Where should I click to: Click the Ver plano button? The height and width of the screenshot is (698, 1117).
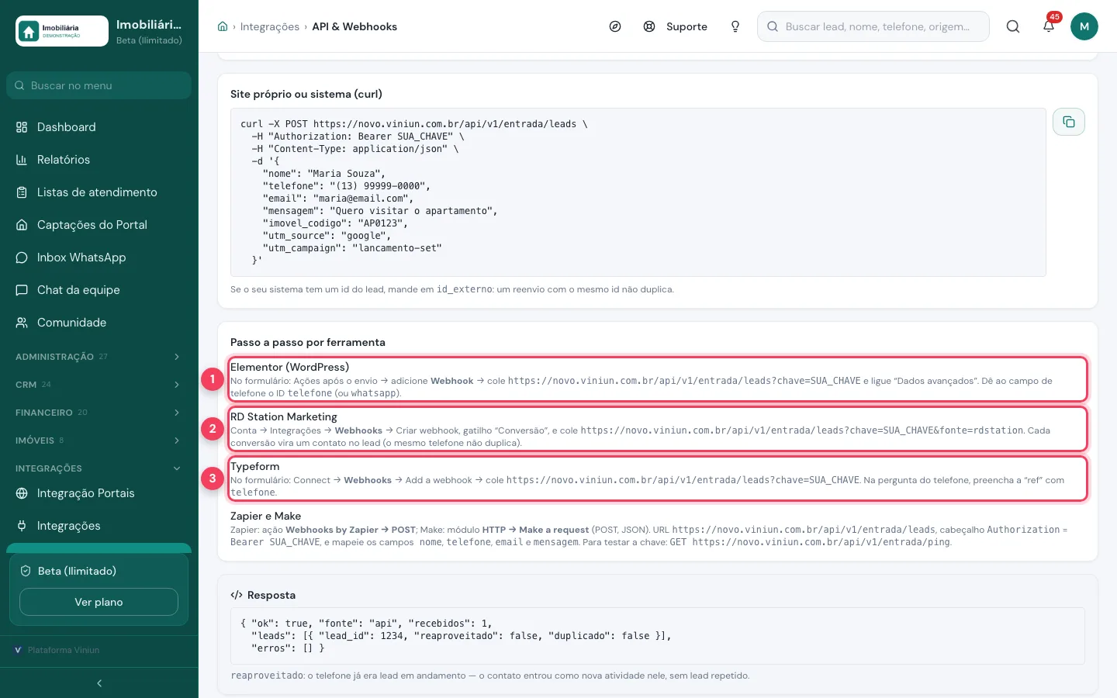pos(99,602)
